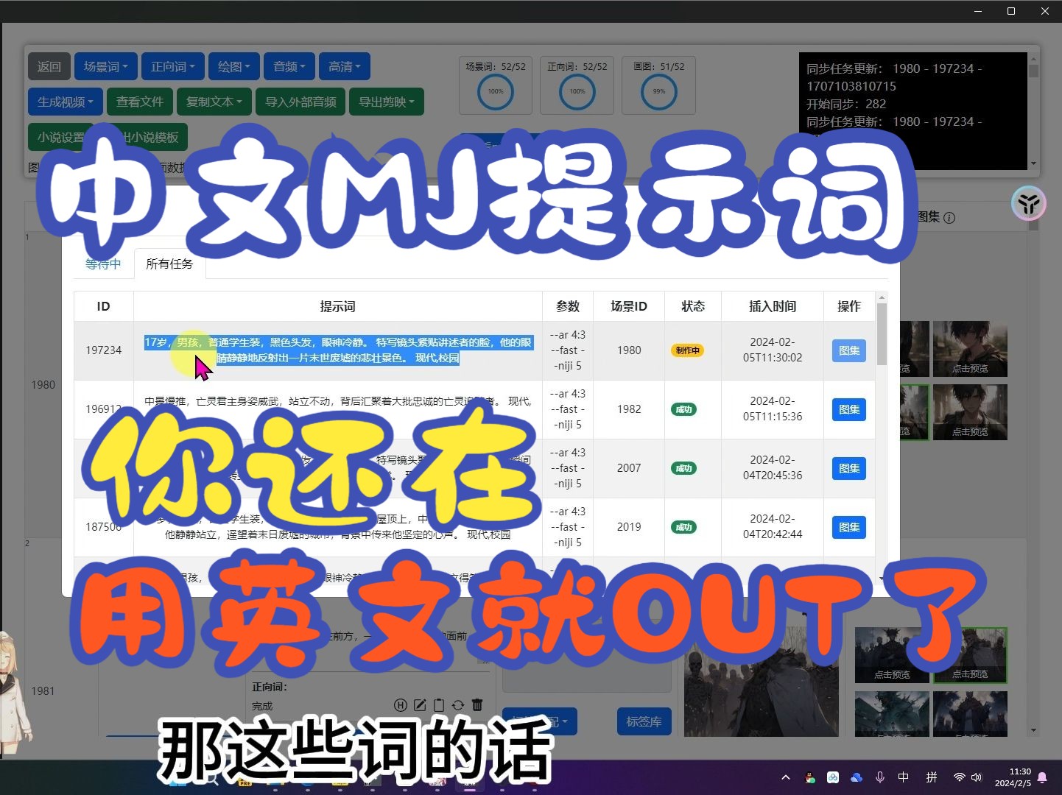Open the 标签库 tag library button

pyautogui.click(x=644, y=721)
